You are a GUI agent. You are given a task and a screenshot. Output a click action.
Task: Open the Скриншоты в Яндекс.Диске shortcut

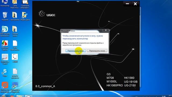(x=15, y=87)
